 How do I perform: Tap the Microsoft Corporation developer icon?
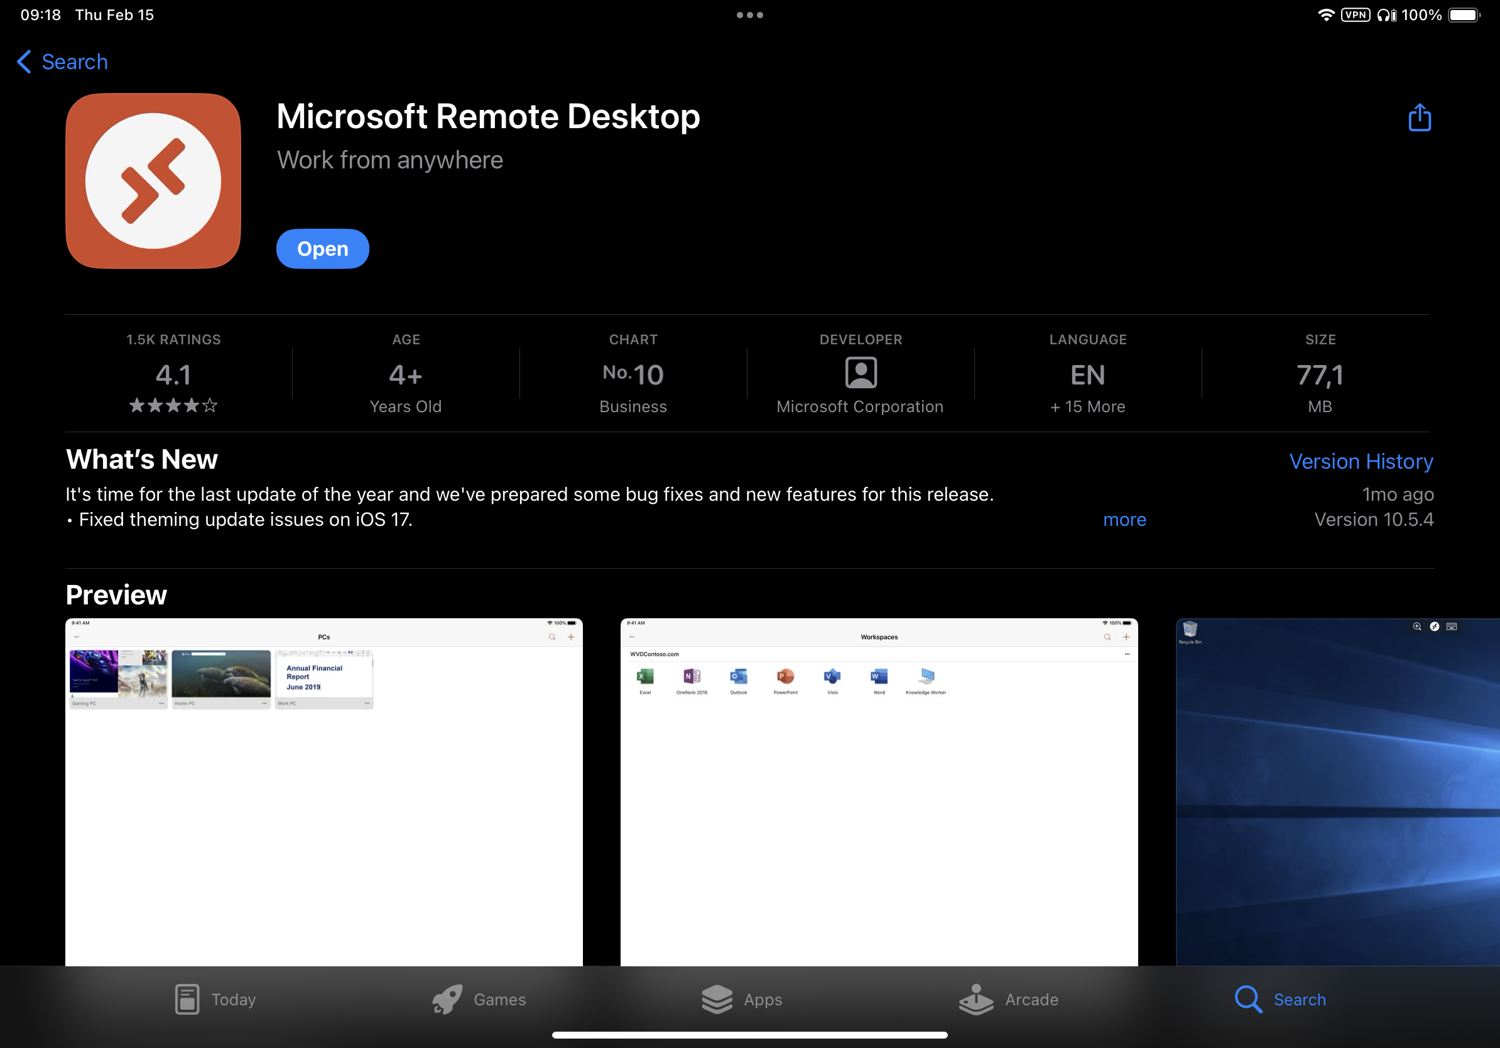pos(861,373)
